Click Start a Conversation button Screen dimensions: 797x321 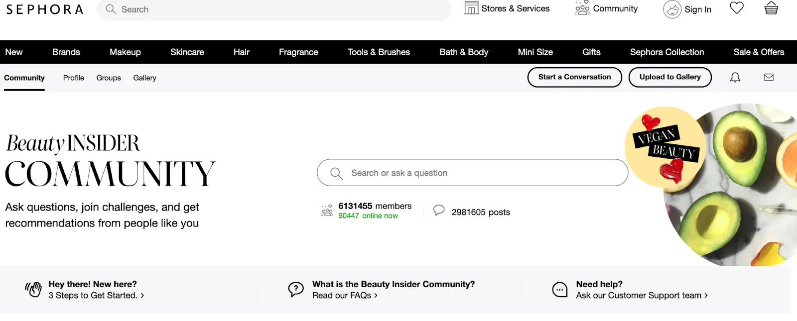575,77
